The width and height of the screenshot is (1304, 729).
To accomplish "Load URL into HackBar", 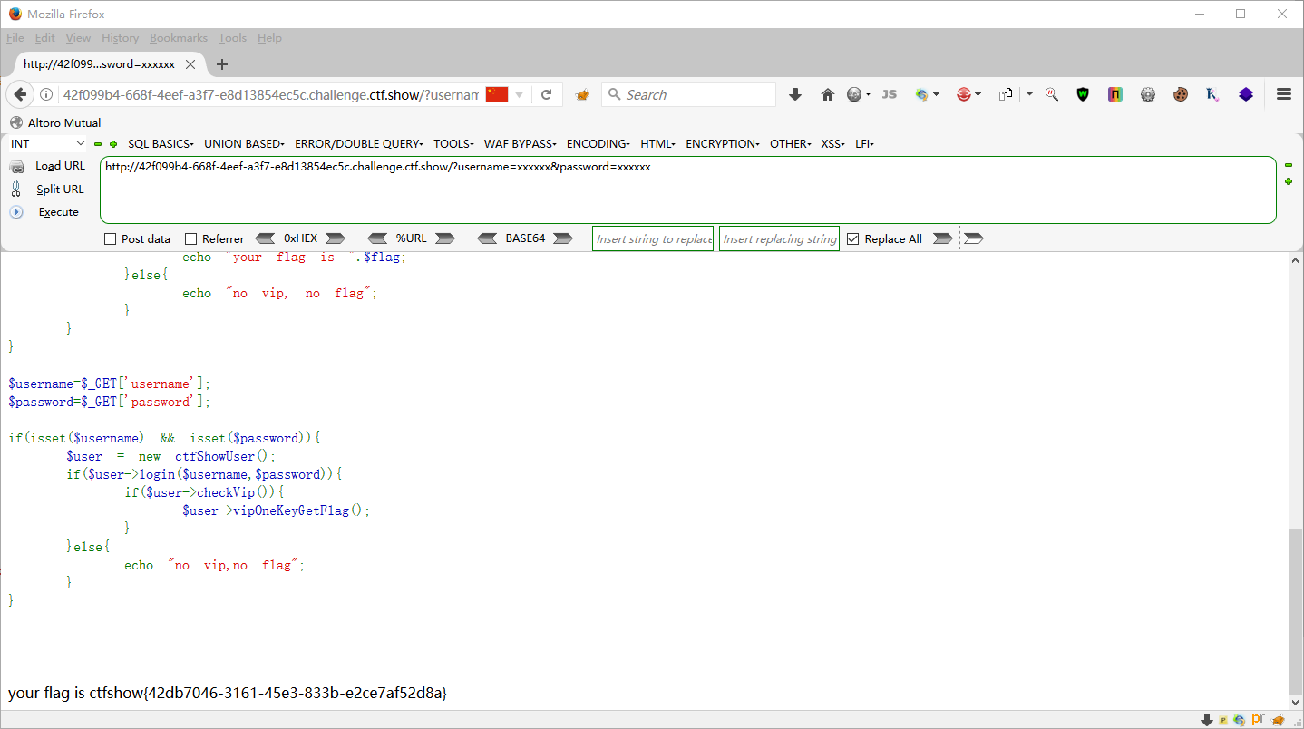I will (x=48, y=166).
